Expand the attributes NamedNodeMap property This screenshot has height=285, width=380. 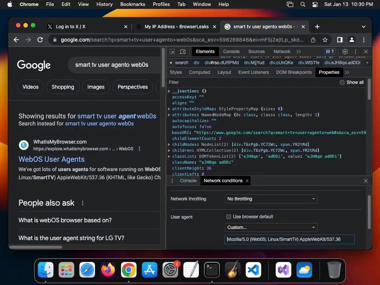pos(169,115)
